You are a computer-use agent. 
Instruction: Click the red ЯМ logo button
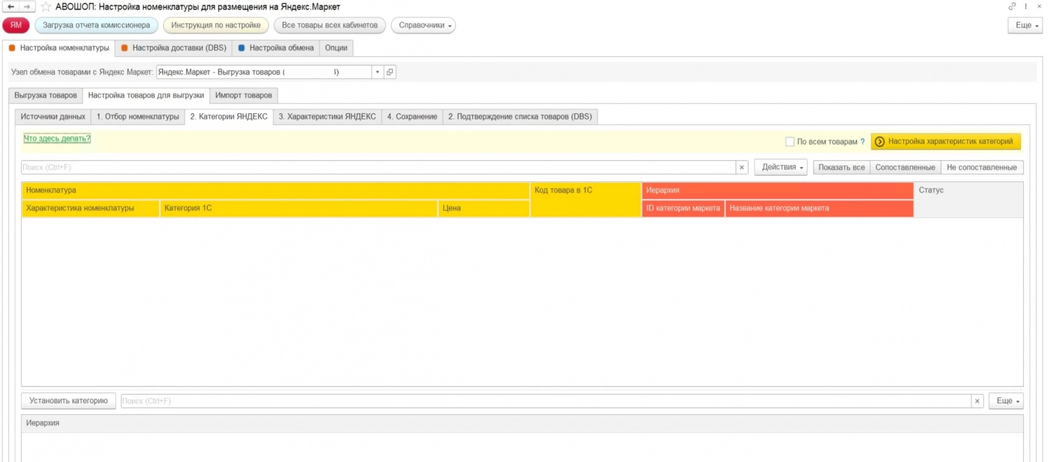click(16, 26)
